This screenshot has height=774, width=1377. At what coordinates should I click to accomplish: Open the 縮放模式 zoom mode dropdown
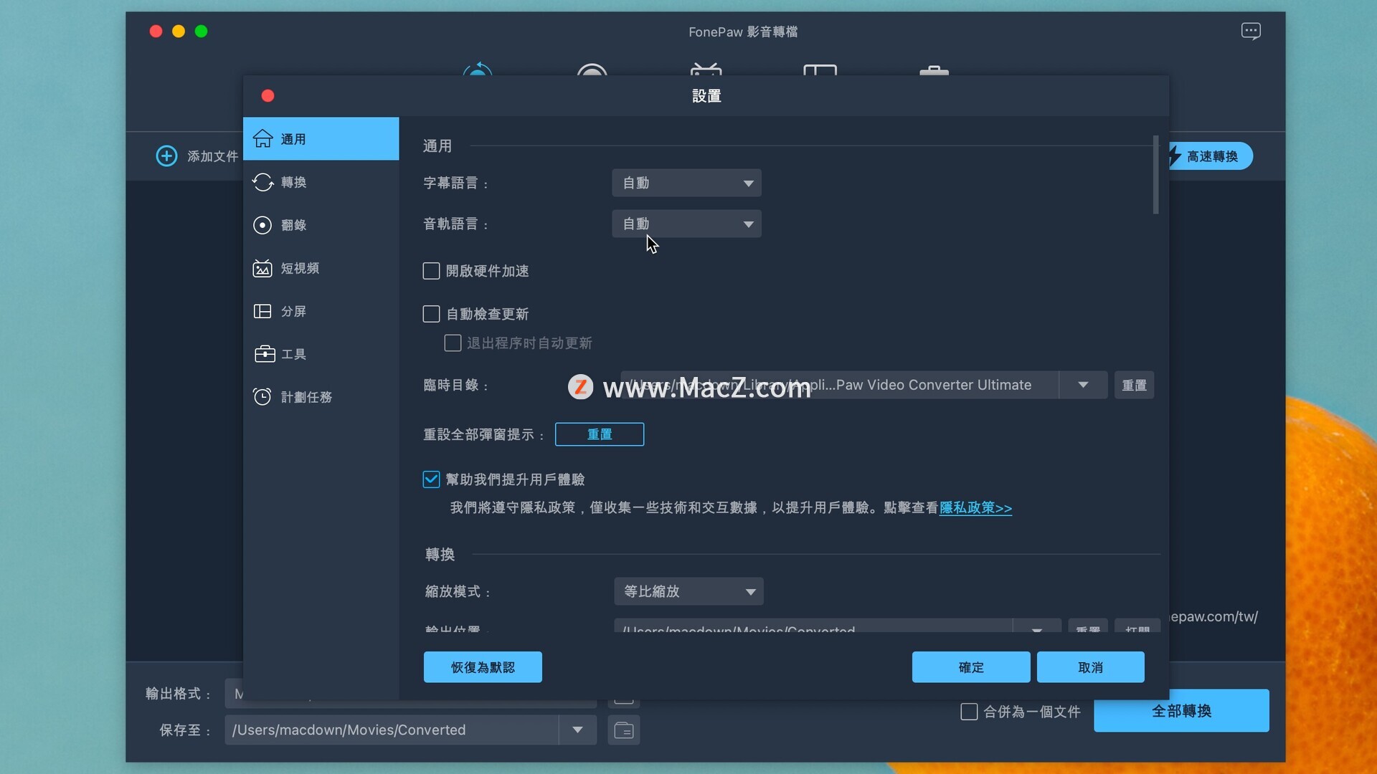point(688,591)
